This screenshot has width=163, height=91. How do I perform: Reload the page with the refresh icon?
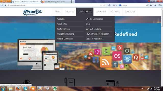point(105,5)
